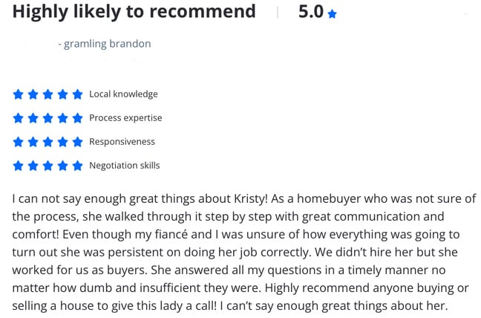The height and width of the screenshot is (318, 481).
Task: Click the Negotiation skills label
Action: (125, 166)
